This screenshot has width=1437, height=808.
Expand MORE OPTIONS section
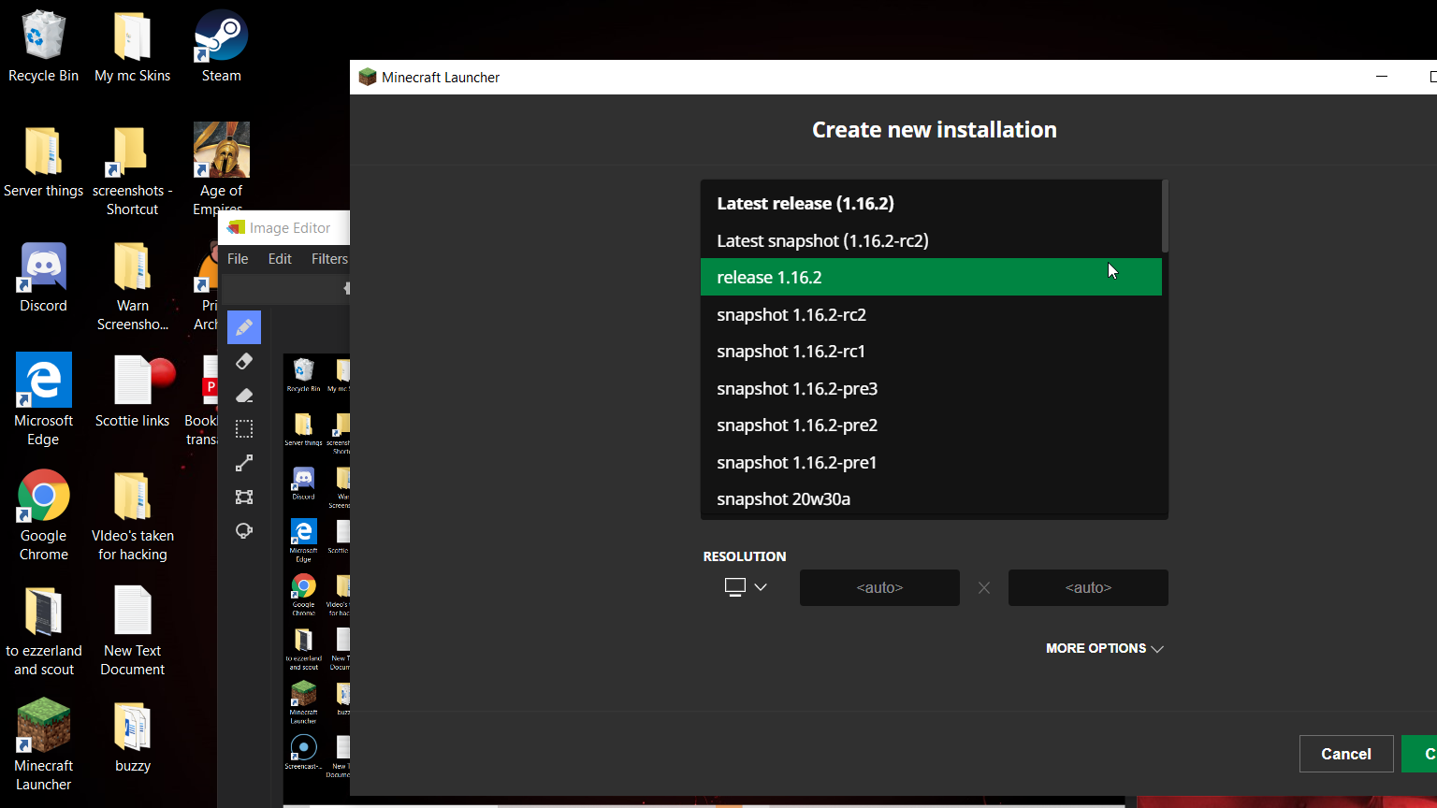coord(1104,648)
